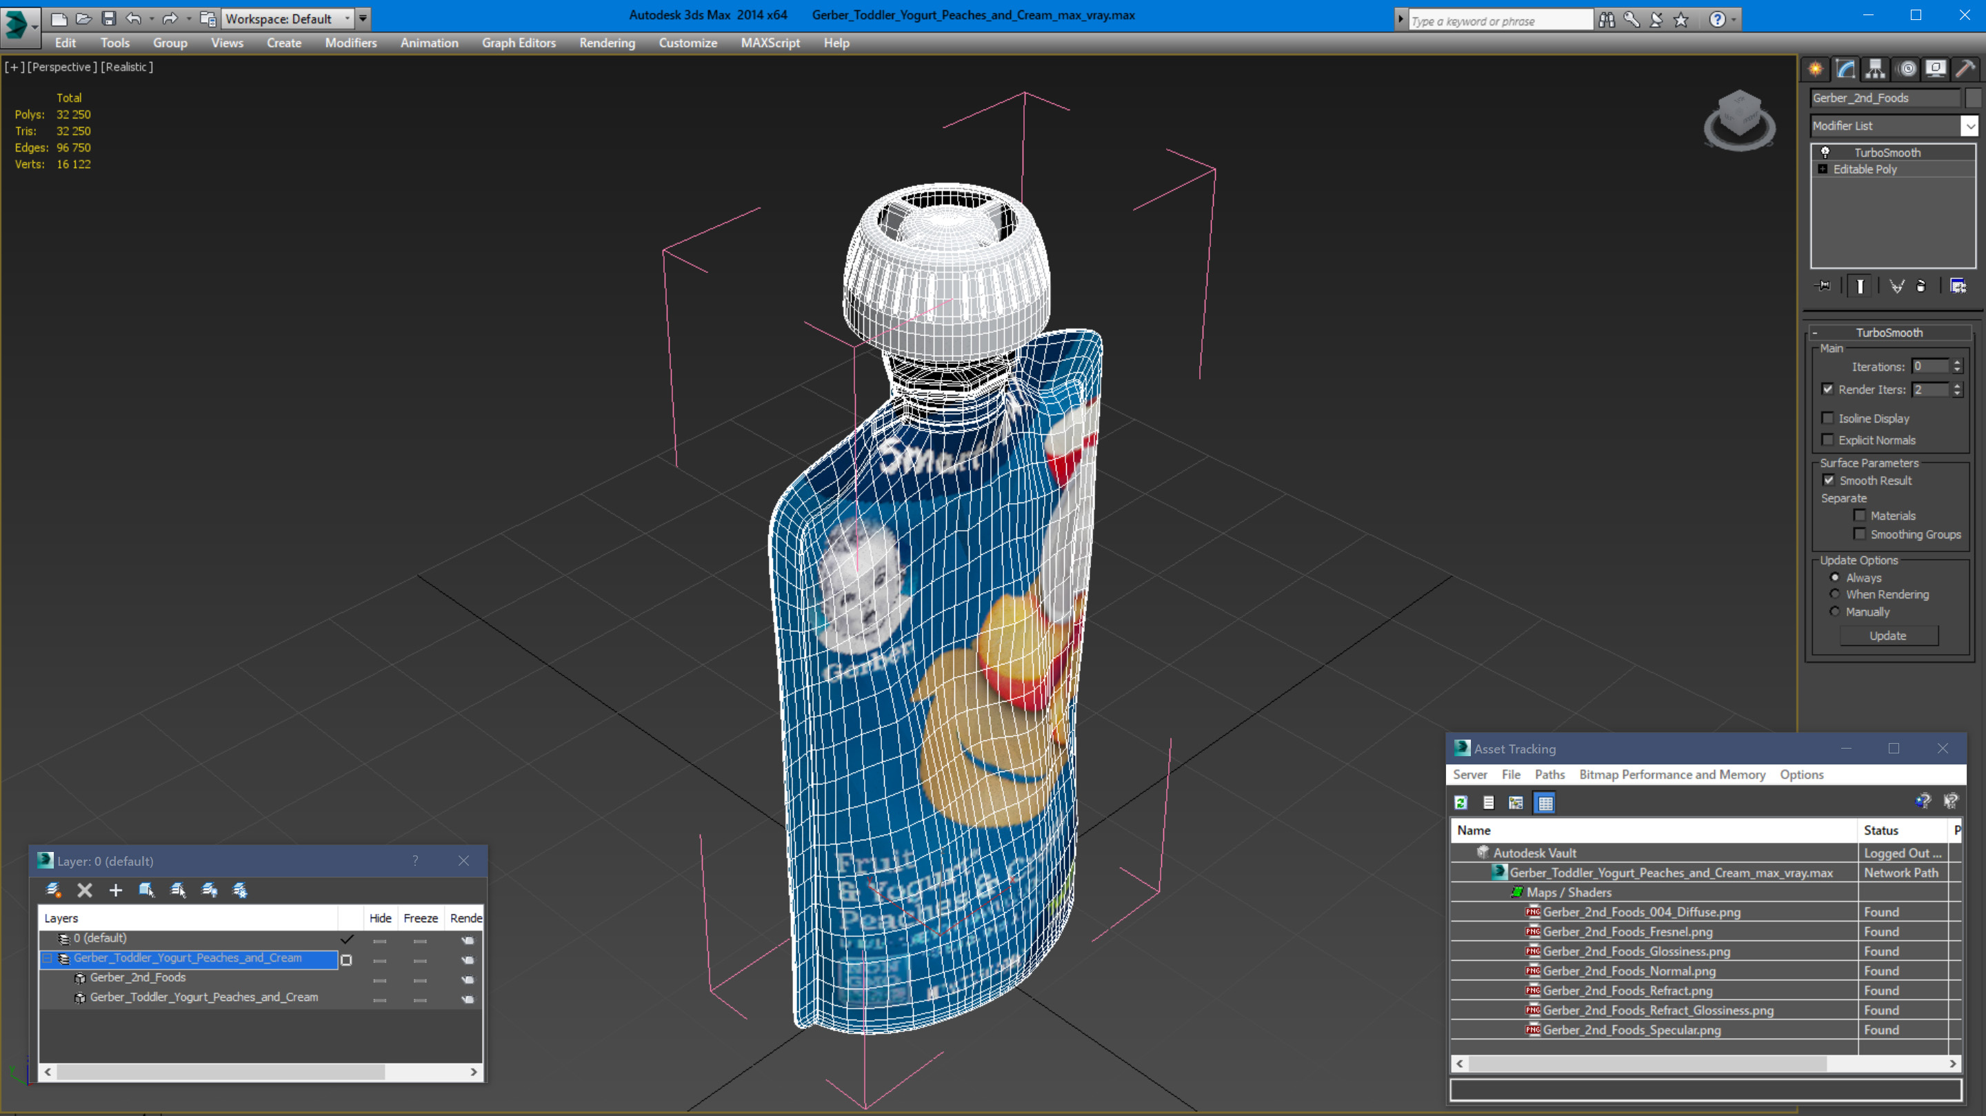Open the Help question mark dropdown arrow
This screenshot has width=1986, height=1116.
[1734, 20]
